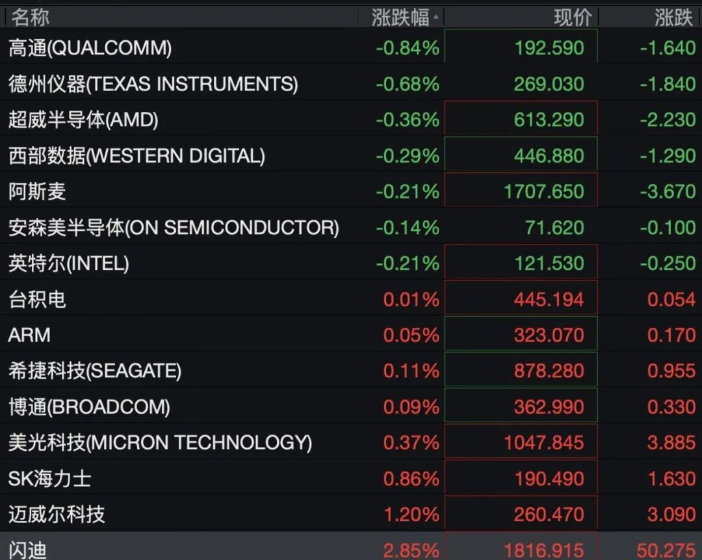
Task: Select 美光科技(MICRON TECHNOLOGY) row
Action: pyautogui.click(x=351, y=442)
